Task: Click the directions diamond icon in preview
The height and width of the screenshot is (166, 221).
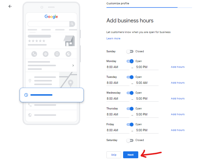Action: click(46, 54)
